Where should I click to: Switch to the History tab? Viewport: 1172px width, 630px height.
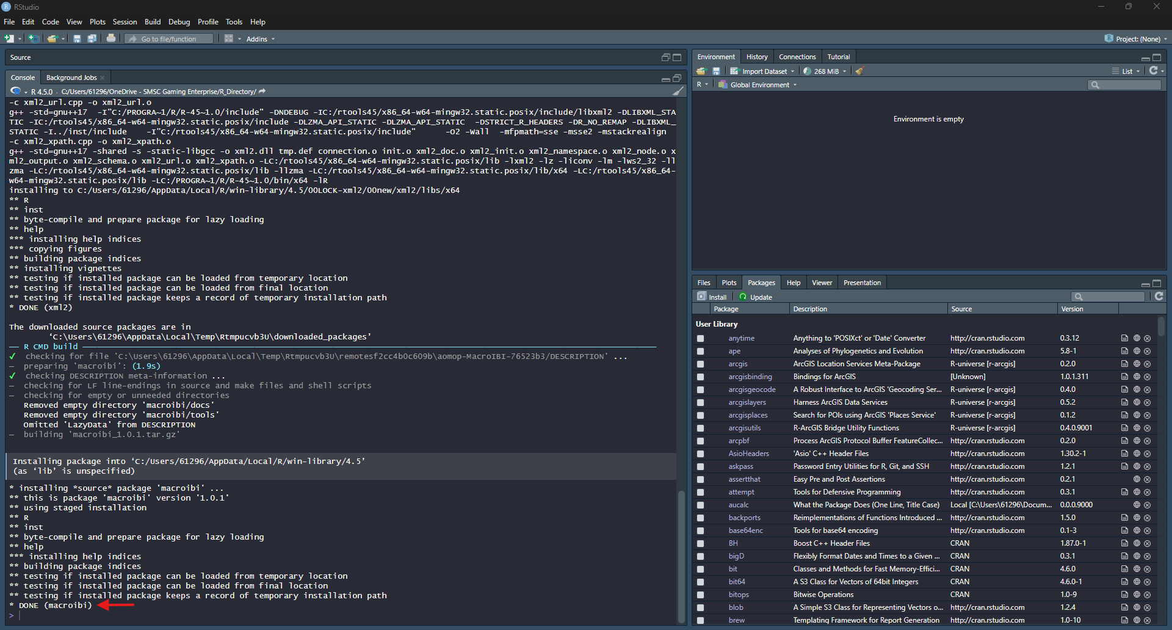click(x=757, y=57)
